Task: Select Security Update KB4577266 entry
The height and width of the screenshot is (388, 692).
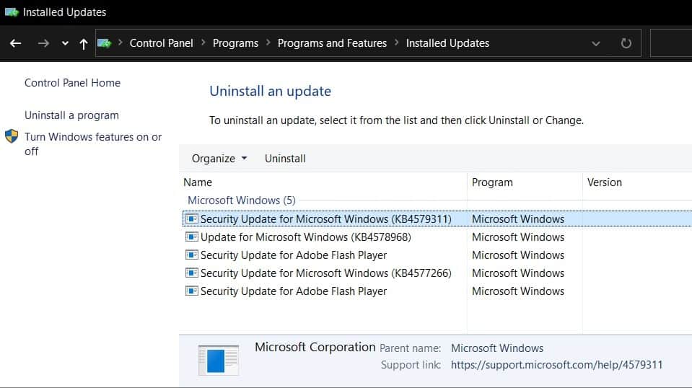Action: pos(325,273)
